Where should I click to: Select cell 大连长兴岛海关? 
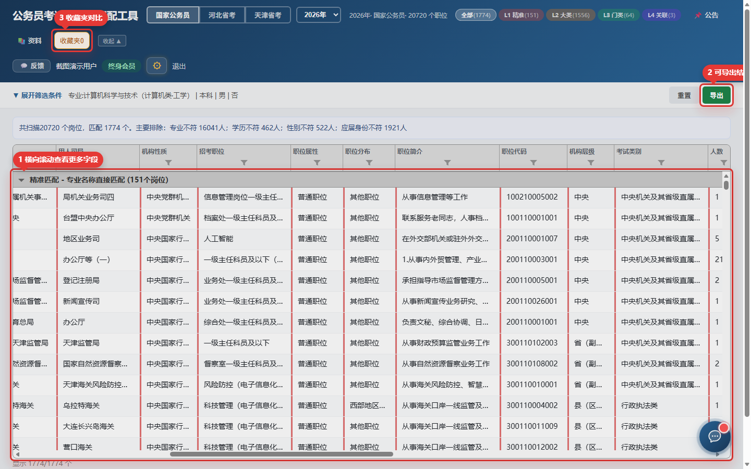(x=98, y=426)
